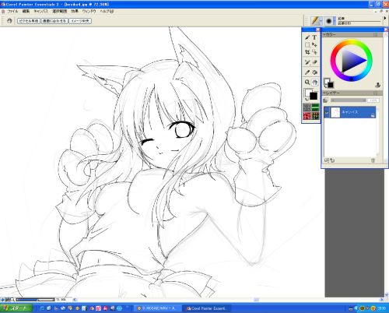Click the first property bar button (ピクセル等倍)
389x313 pixels.
click(x=29, y=21)
